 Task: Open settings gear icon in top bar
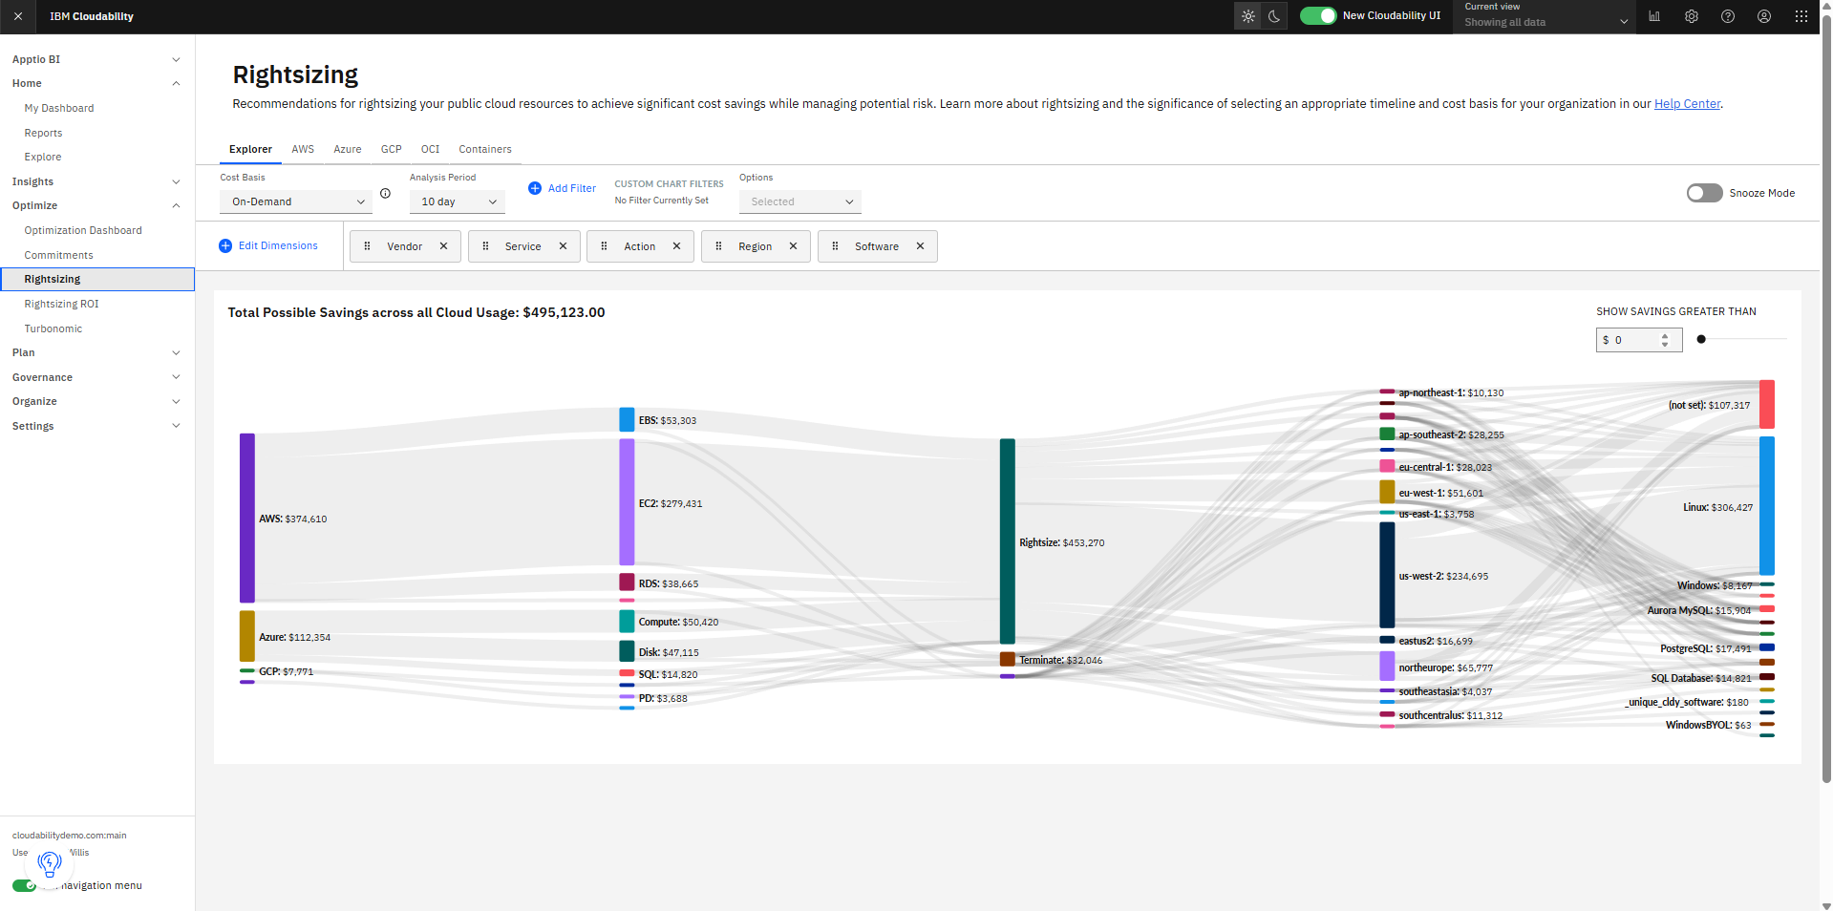point(1692,16)
